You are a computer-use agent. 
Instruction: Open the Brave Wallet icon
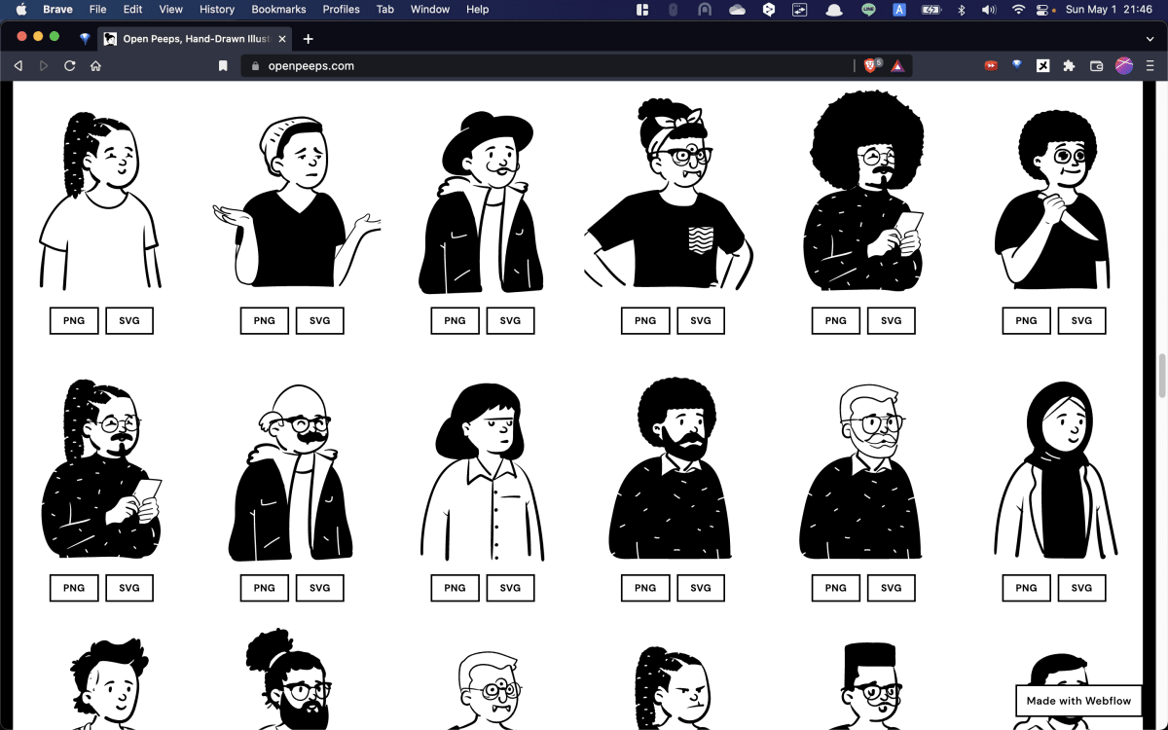click(x=1096, y=66)
